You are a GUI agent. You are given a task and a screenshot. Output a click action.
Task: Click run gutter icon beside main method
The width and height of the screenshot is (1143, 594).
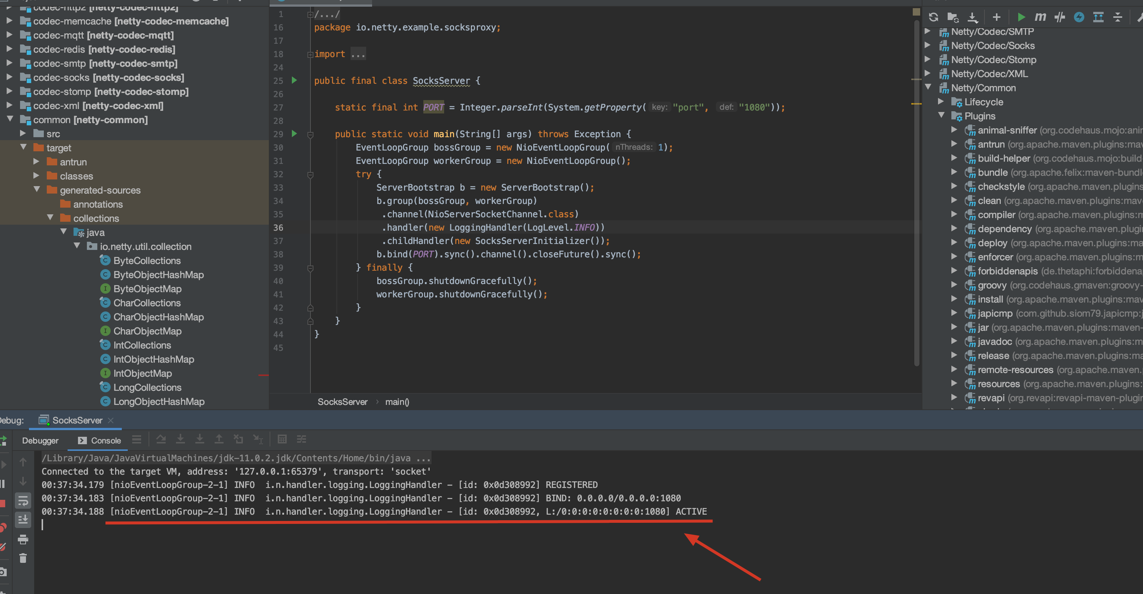(x=294, y=133)
